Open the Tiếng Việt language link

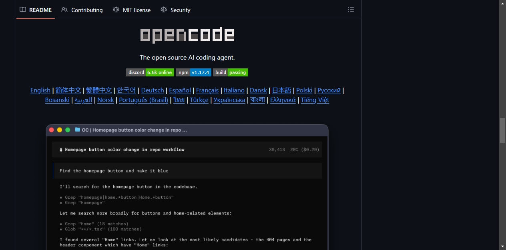[x=315, y=100]
